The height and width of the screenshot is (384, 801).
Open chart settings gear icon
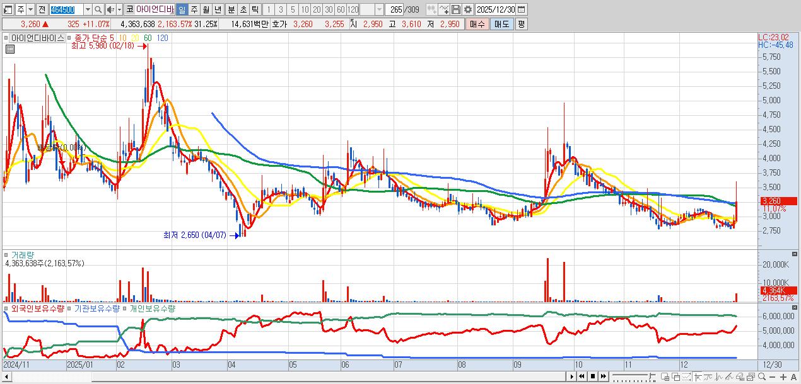point(468,10)
